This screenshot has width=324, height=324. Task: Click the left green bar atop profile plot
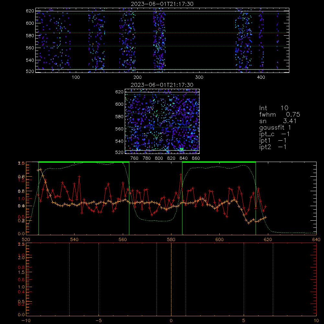(x=84, y=162)
